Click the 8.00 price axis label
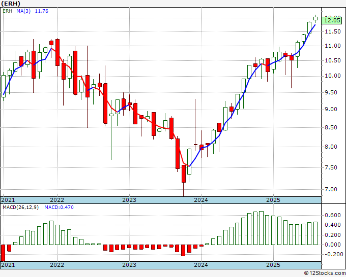 (x=331, y=147)
